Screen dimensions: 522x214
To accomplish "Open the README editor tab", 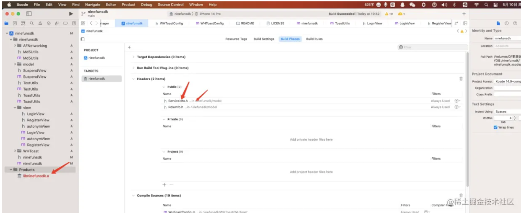I will [245, 23].
